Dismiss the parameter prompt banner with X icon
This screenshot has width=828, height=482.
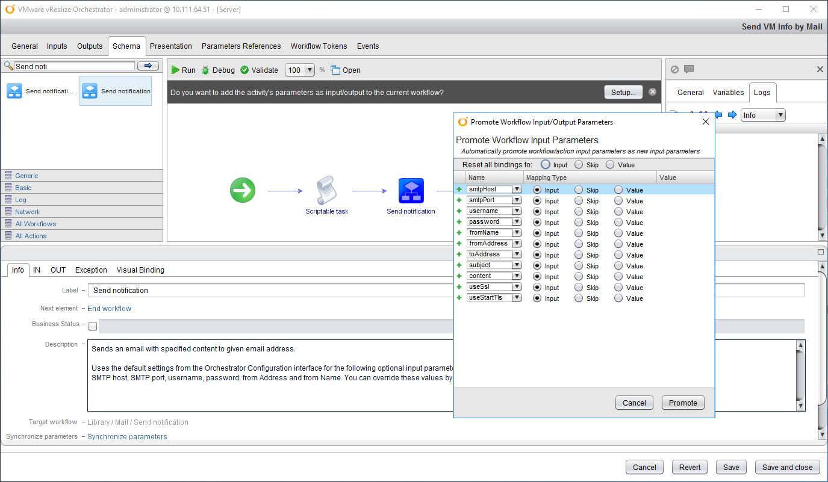652,92
